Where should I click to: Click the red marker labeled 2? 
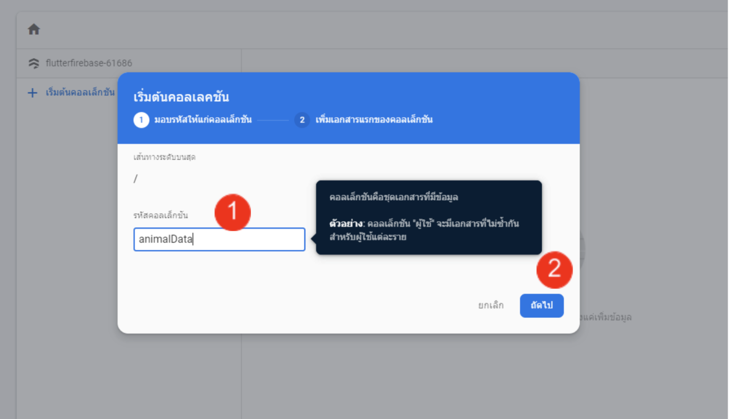tap(554, 270)
